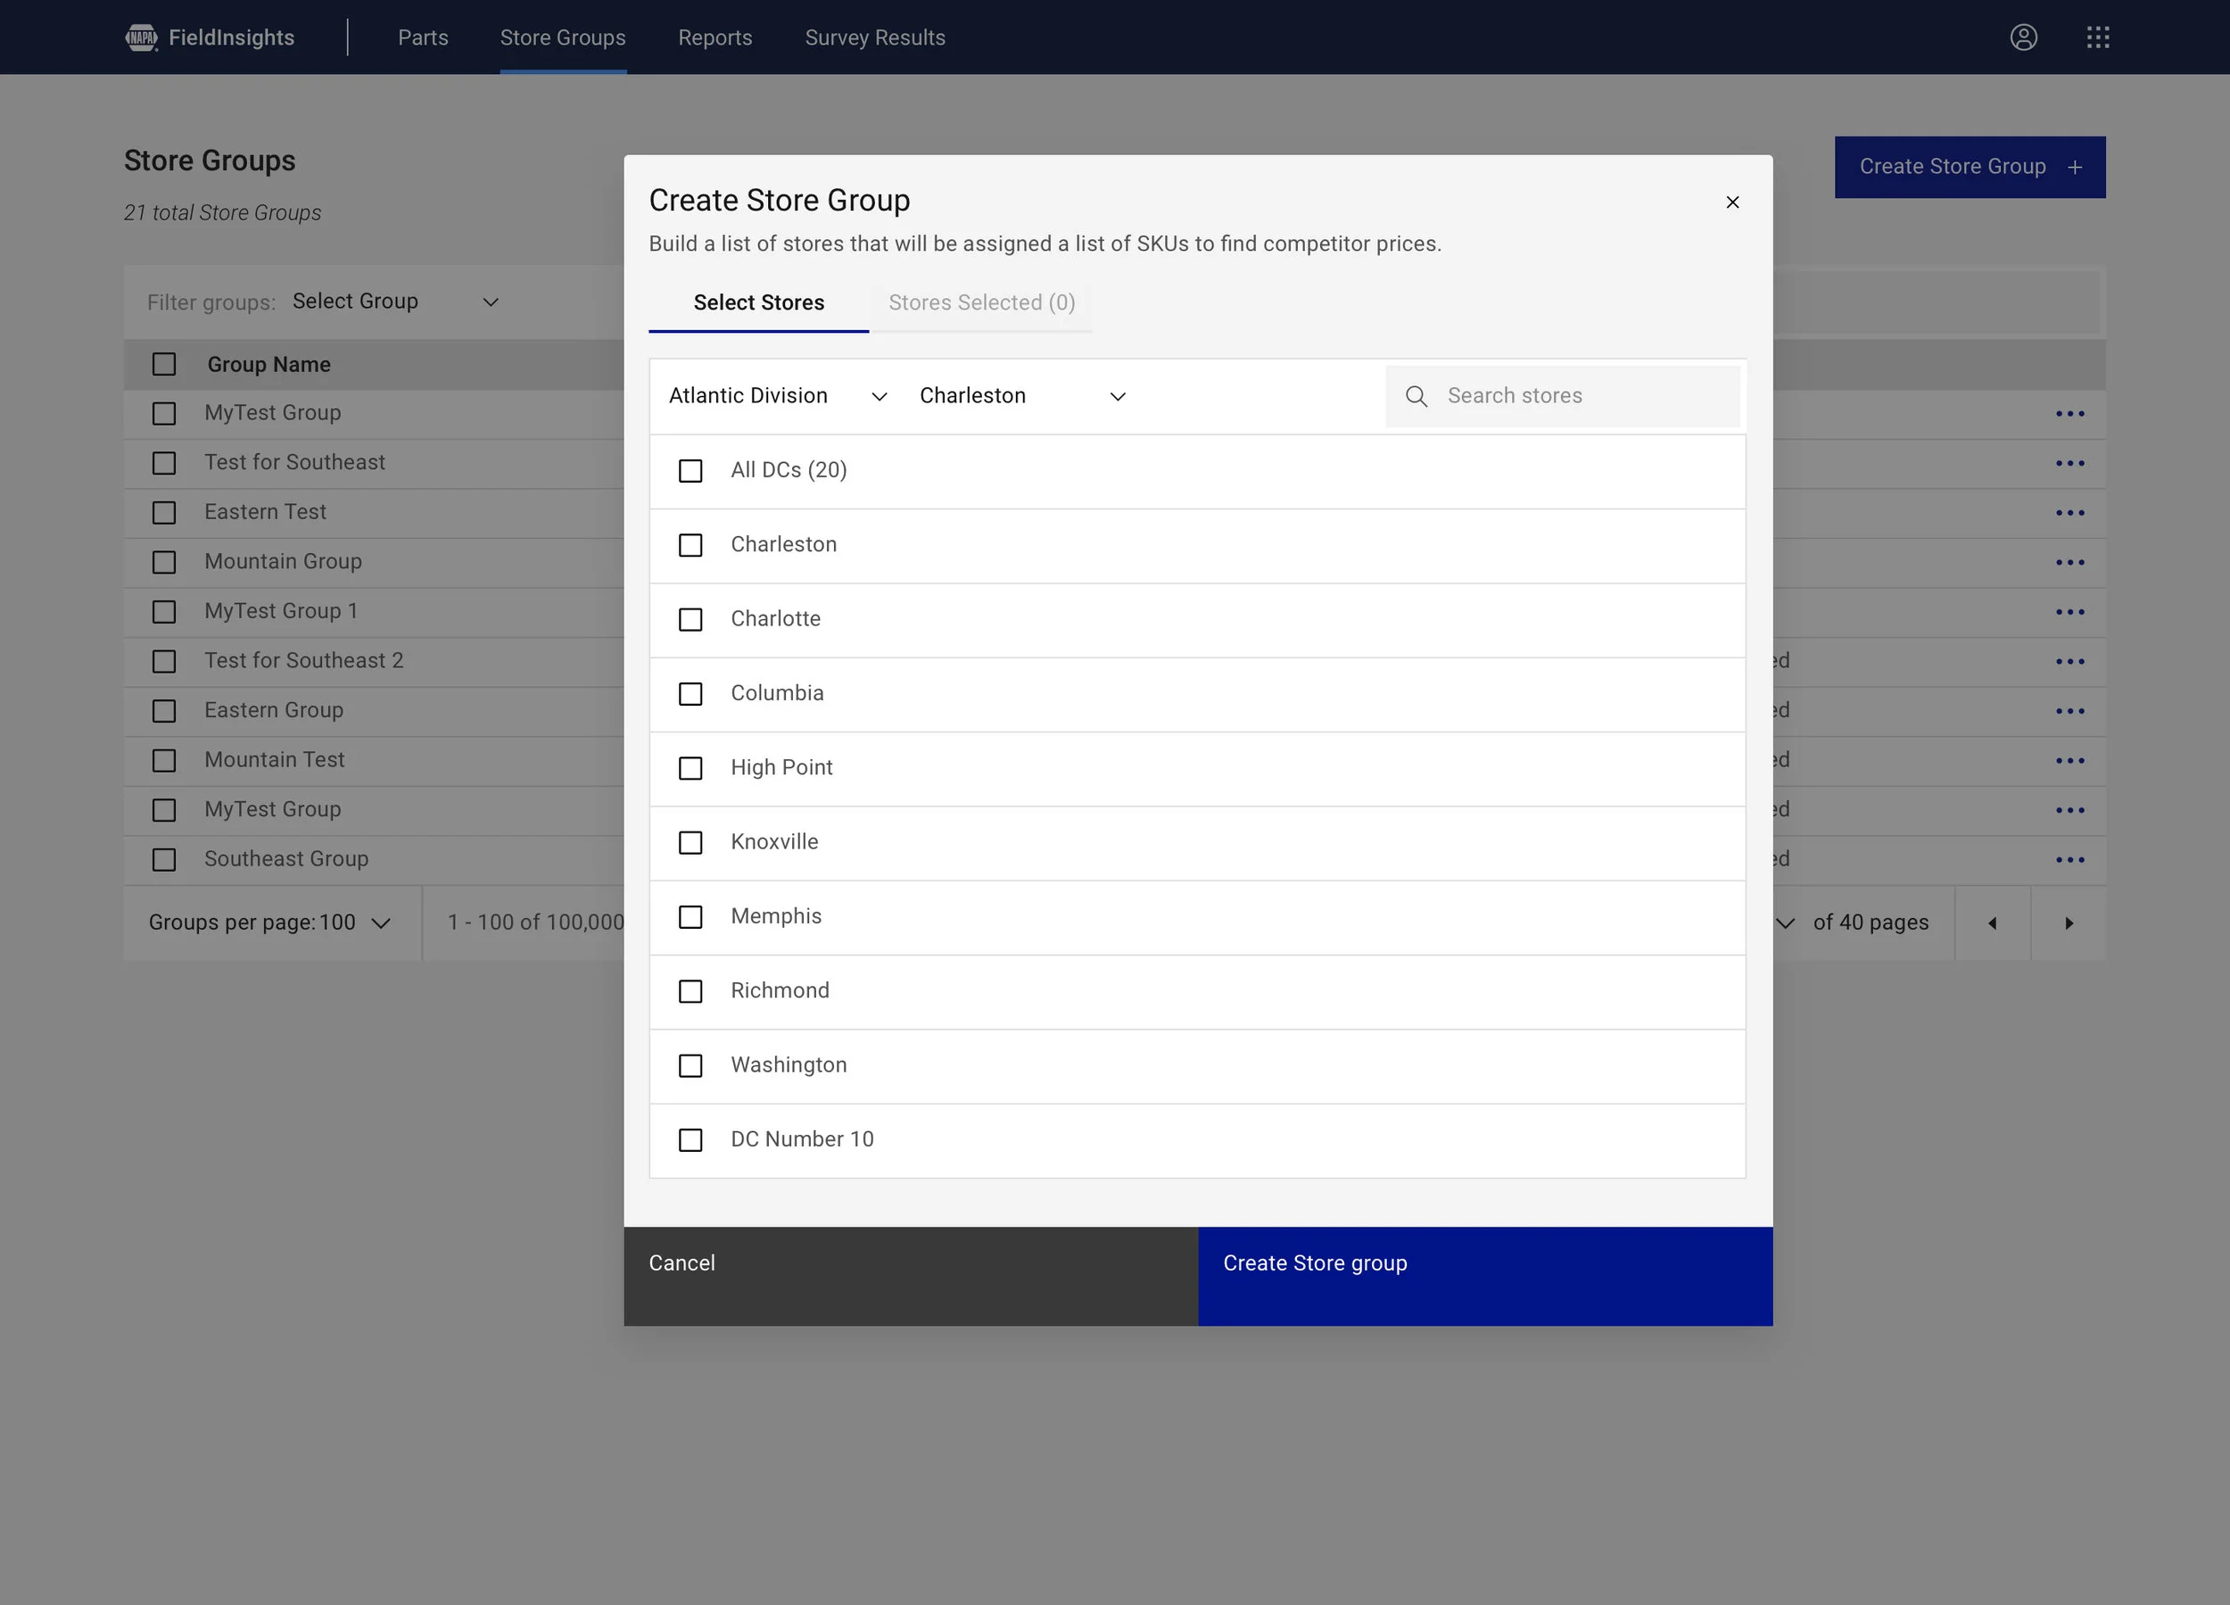Screen dimensions: 2230x1605
Task: Switch to Stores Selected (0) tab
Action: click(981, 303)
